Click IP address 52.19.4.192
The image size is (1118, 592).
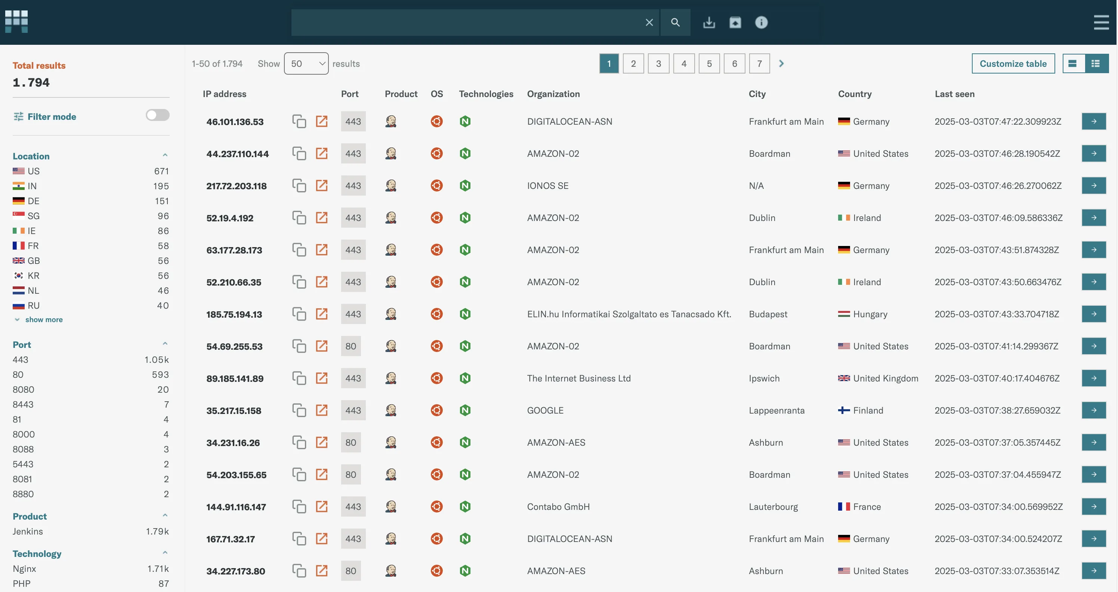tap(229, 218)
